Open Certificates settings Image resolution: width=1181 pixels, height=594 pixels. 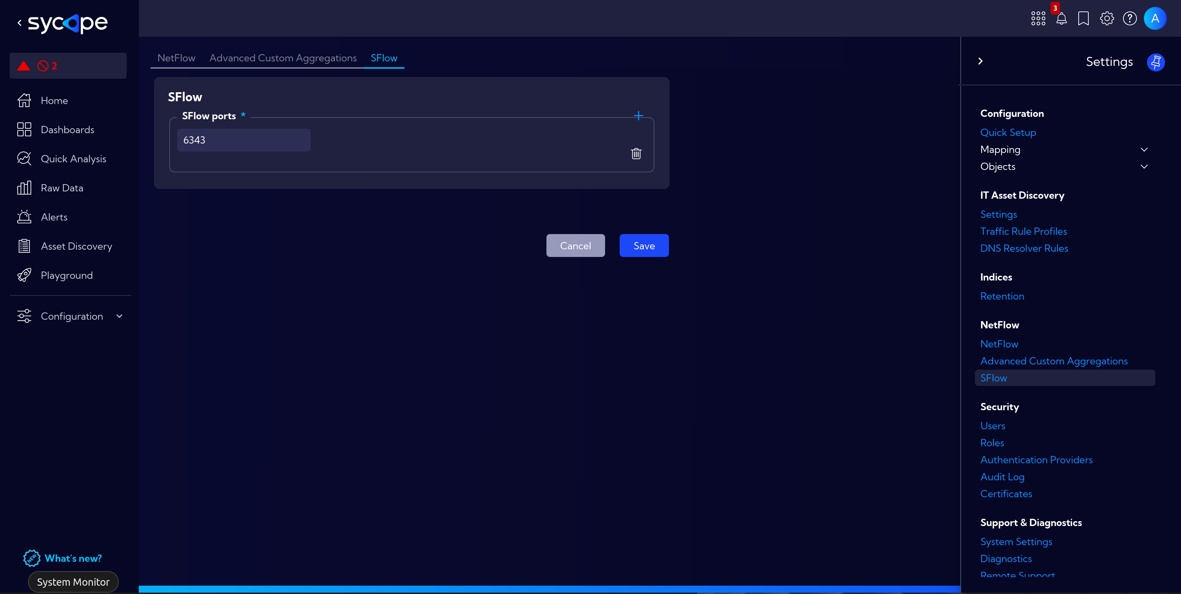(1006, 494)
